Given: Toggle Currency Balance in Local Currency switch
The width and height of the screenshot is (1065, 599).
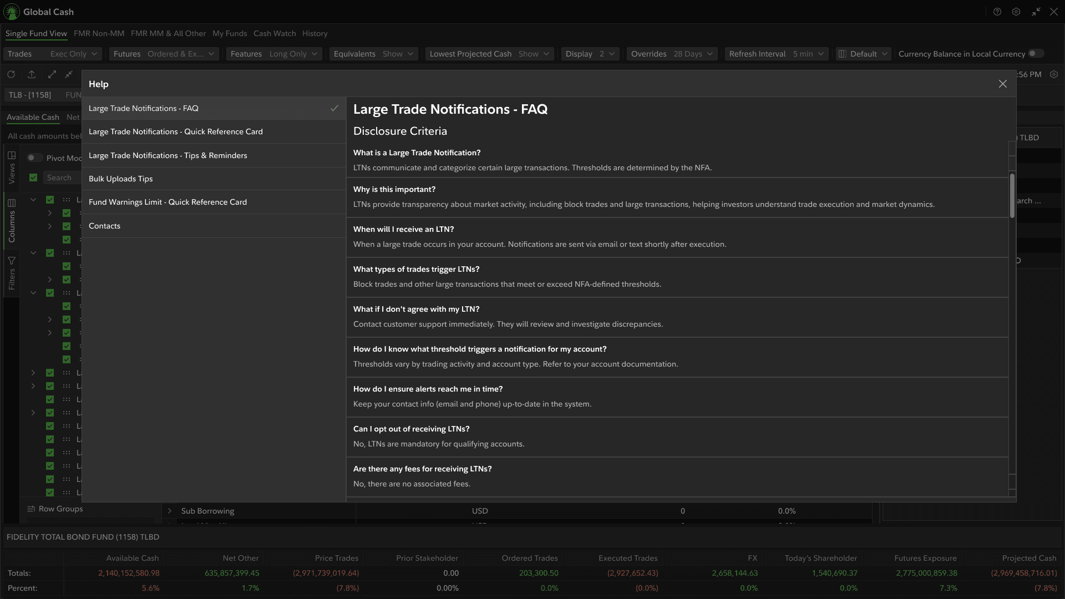Looking at the screenshot, I should click(1036, 54).
